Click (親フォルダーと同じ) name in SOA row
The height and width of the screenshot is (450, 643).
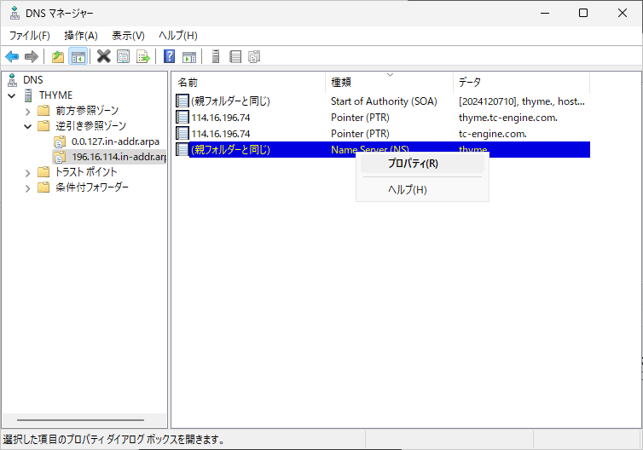(230, 101)
